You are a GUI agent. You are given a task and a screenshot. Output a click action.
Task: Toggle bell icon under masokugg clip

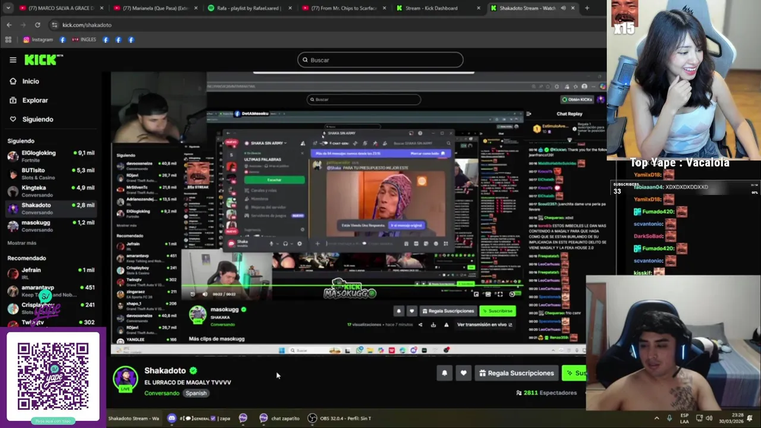pyautogui.click(x=398, y=311)
